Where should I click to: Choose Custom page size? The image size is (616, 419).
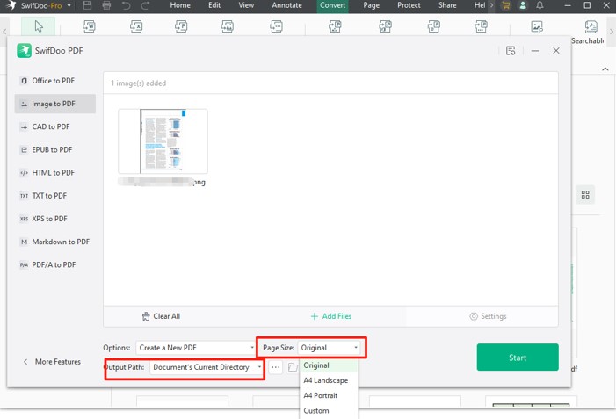click(330, 410)
